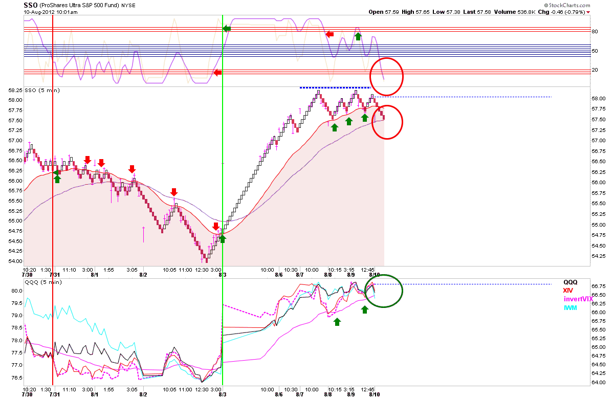Click the 66.75 right-axis label
The image size is (614, 399).
[599, 286]
